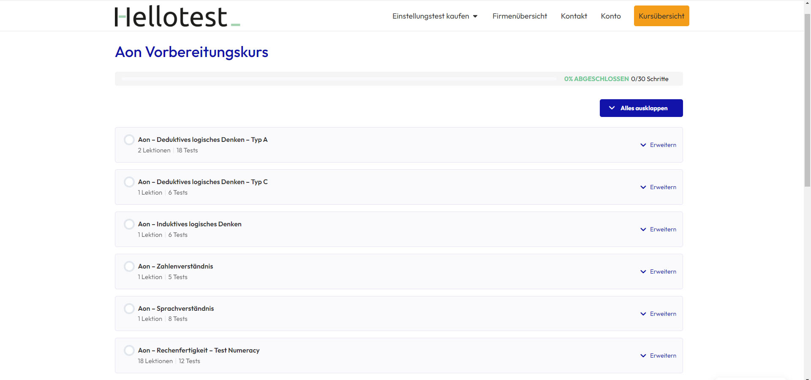Open Konto menu item
The width and height of the screenshot is (811, 380).
click(611, 16)
